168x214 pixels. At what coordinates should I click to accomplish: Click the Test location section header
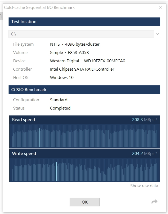(x=24, y=22)
